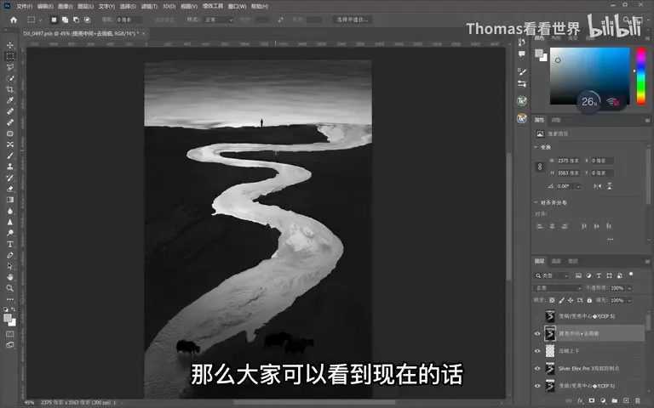The height and width of the screenshot is (408, 654).
Task: Open the green TK plugin panel icon
Action: click(x=522, y=101)
